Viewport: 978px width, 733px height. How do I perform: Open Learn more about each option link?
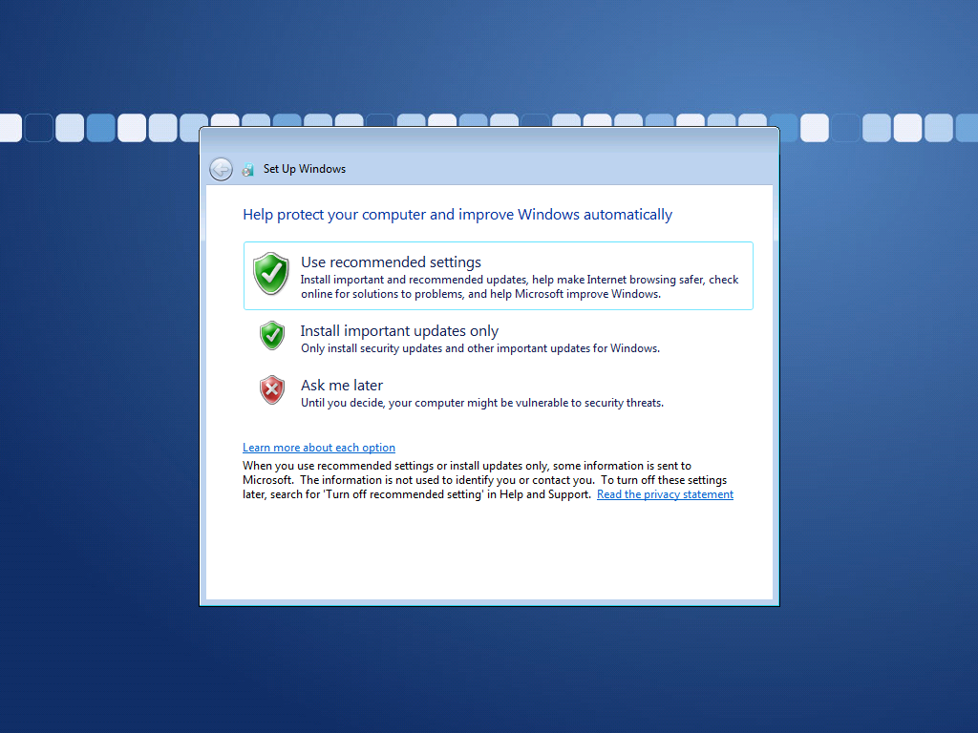[319, 448]
